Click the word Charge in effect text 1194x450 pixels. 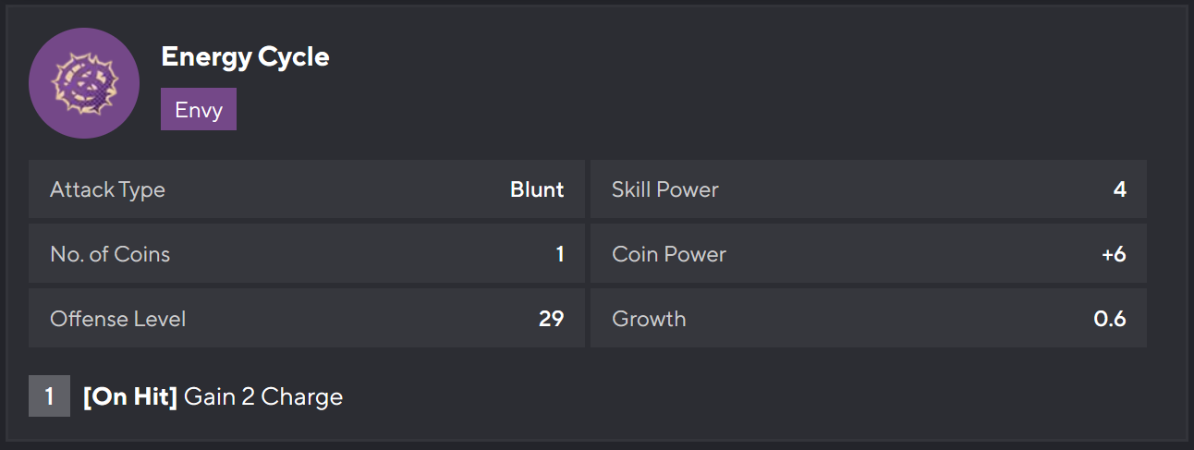click(x=302, y=397)
